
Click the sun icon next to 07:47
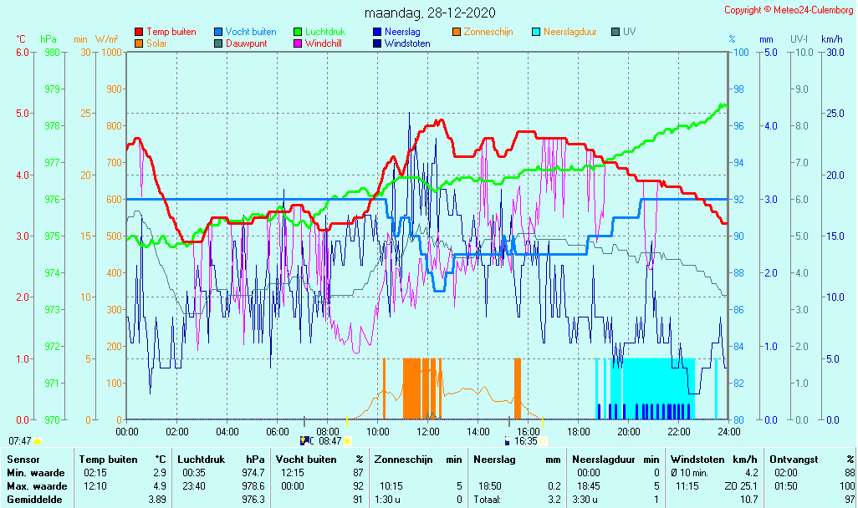click(38, 440)
